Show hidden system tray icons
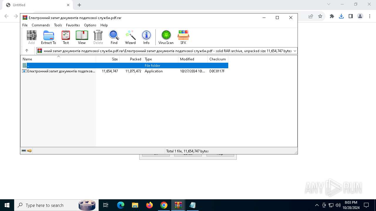 click(x=317, y=205)
